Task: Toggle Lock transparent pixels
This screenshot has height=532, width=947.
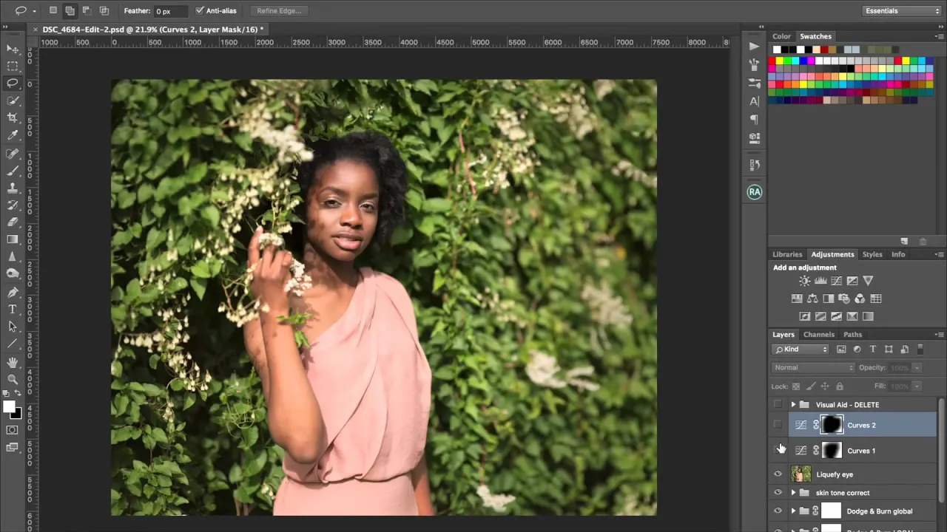Action: coord(796,386)
